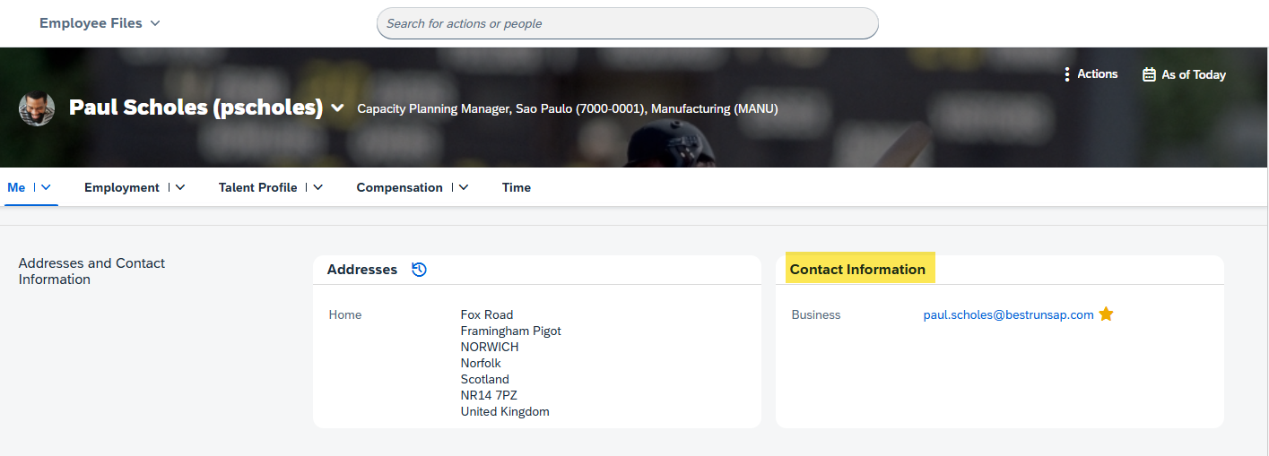Viewport: 1269px width, 456px height.
Task: Click the three-dot Actions icon
Action: pos(1066,74)
